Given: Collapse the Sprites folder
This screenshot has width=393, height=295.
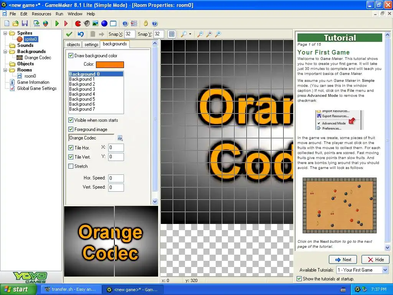Looking at the screenshot, I should tap(5, 33).
